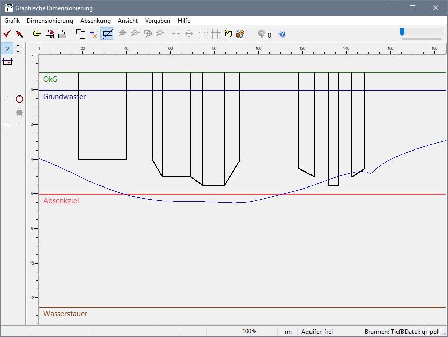Toggle the highlighted diagonal-line rectangle tool
448x337 pixels.
(x=107, y=34)
